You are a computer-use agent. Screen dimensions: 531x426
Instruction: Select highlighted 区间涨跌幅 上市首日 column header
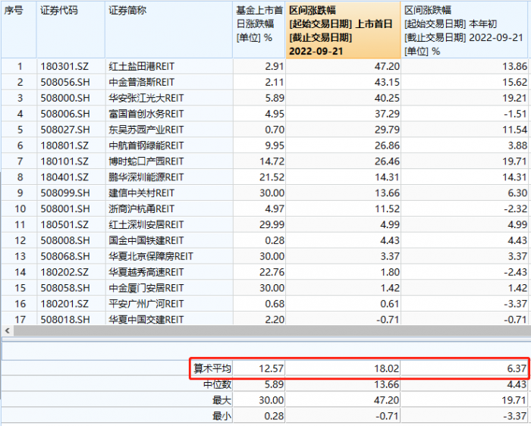pyautogui.click(x=343, y=30)
